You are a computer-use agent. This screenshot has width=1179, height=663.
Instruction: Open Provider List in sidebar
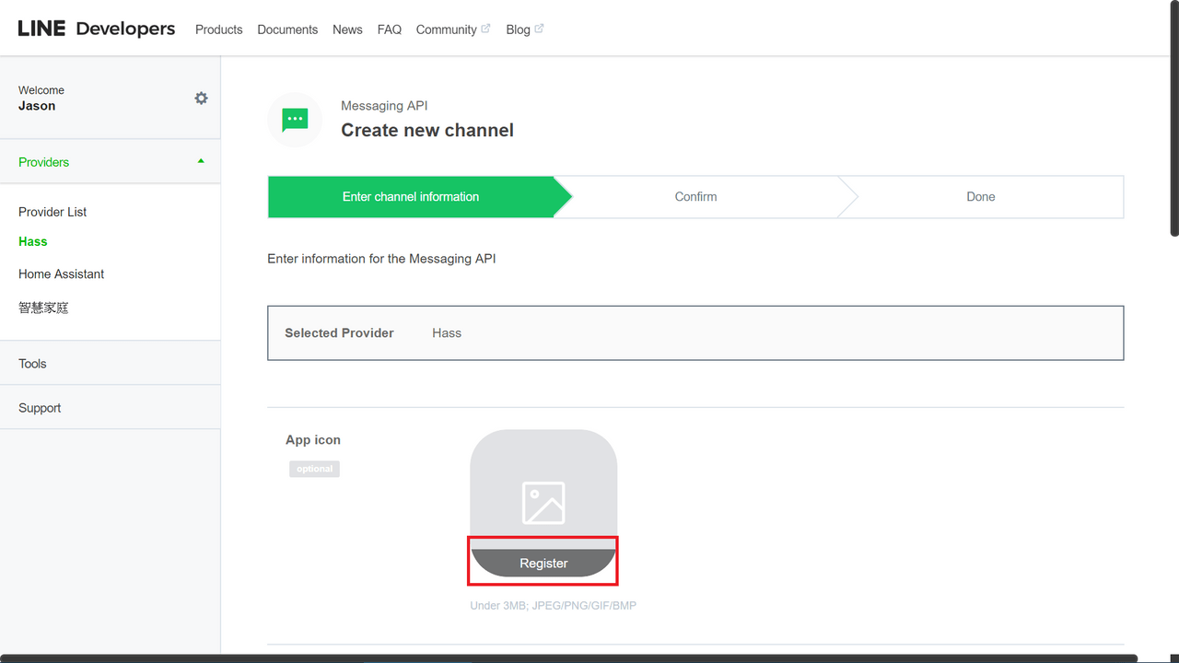pos(53,212)
